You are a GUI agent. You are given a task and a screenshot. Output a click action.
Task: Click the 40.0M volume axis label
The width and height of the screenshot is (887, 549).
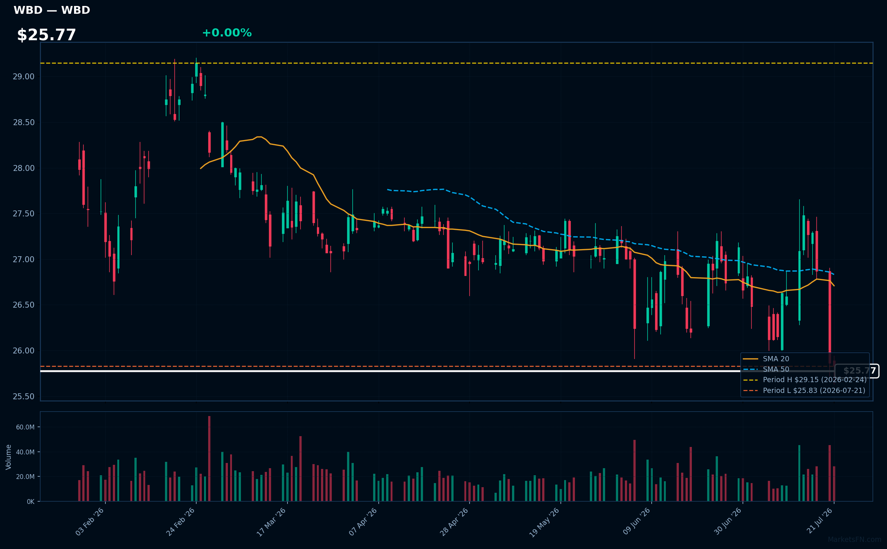click(25, 452)
